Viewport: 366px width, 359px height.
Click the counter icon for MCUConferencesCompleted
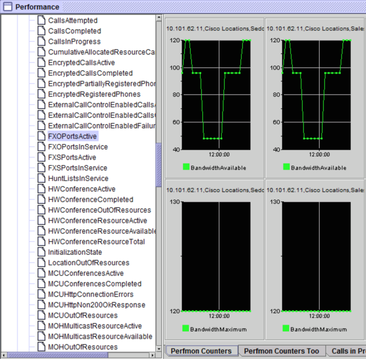[42, 284]
